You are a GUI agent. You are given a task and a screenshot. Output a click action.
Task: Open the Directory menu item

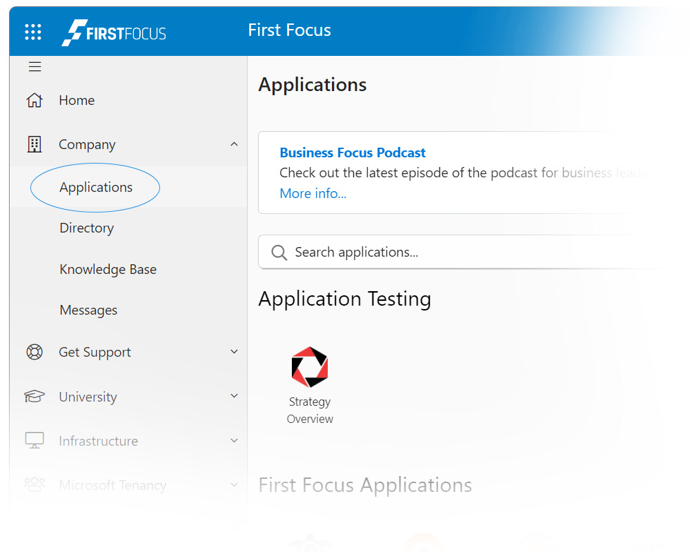point(86,228)
